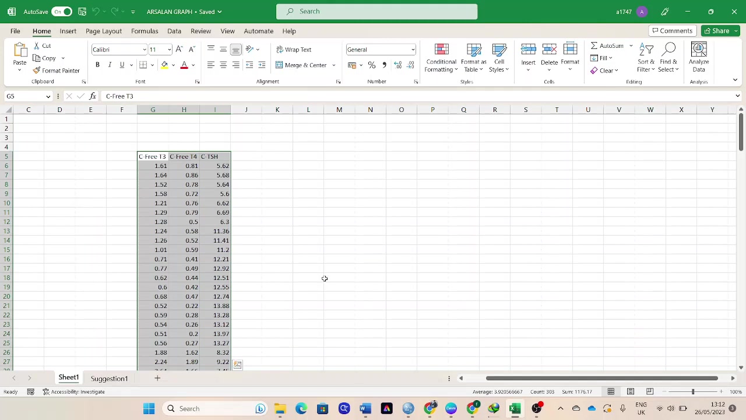Switch to the Suggestion1 sheet tab
The image size is (746, 420).
109,379
